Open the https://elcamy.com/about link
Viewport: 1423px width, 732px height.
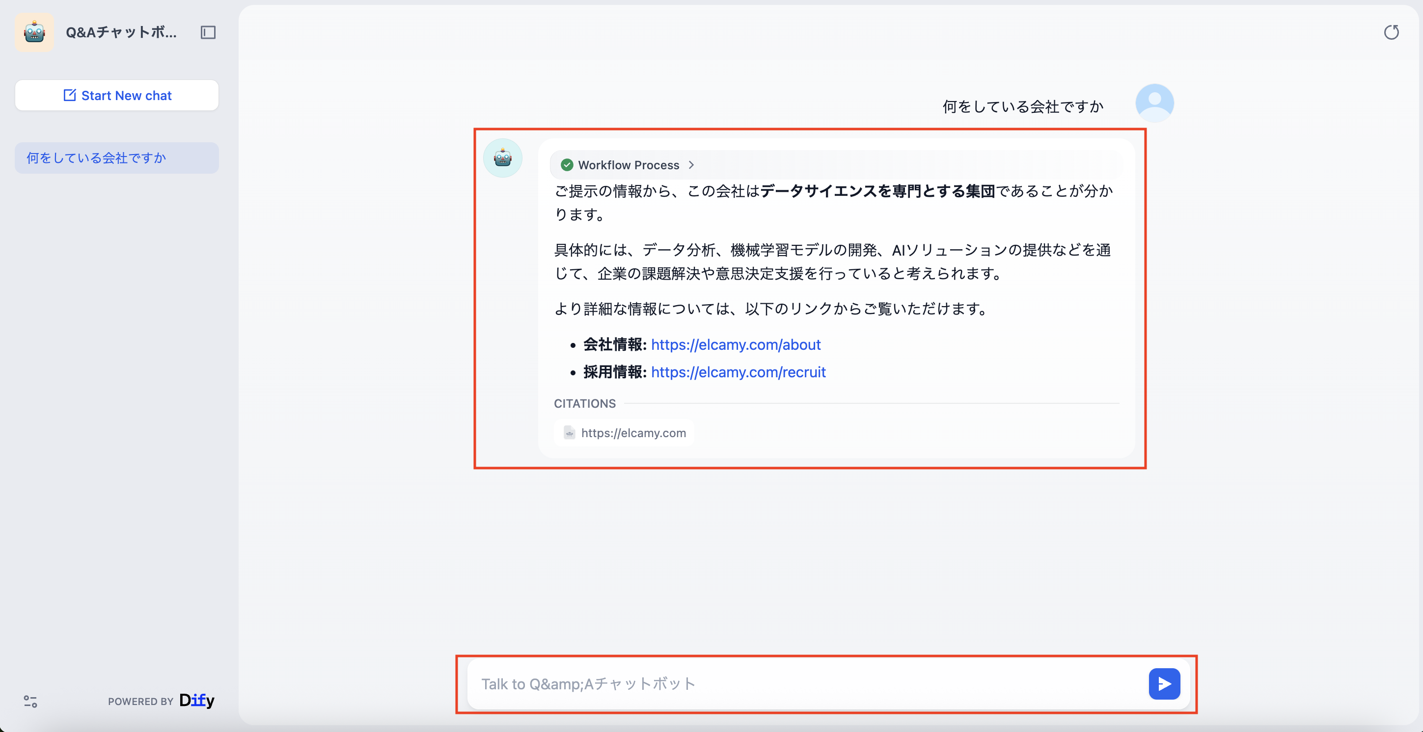[x=735, y=344]
